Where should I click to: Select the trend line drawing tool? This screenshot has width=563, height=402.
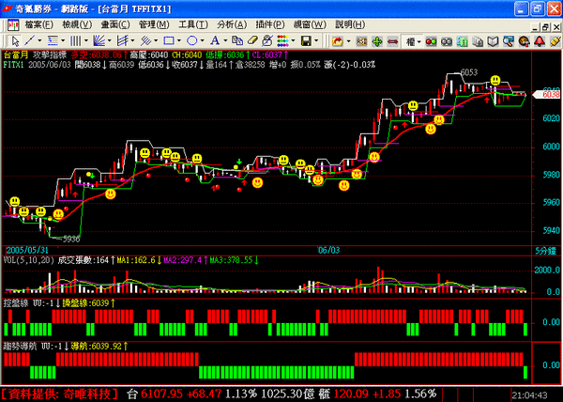(x=29, y=41)
